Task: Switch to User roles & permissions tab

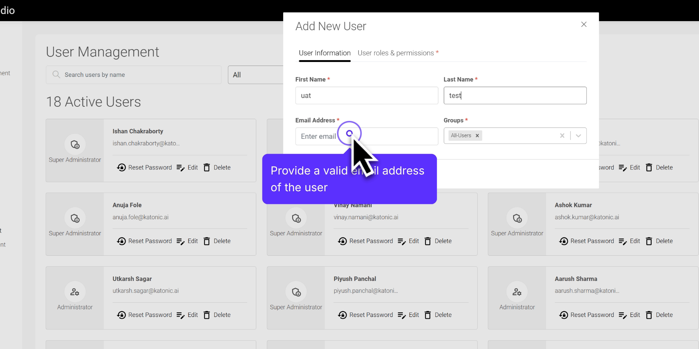Action: tap(398, 53)
